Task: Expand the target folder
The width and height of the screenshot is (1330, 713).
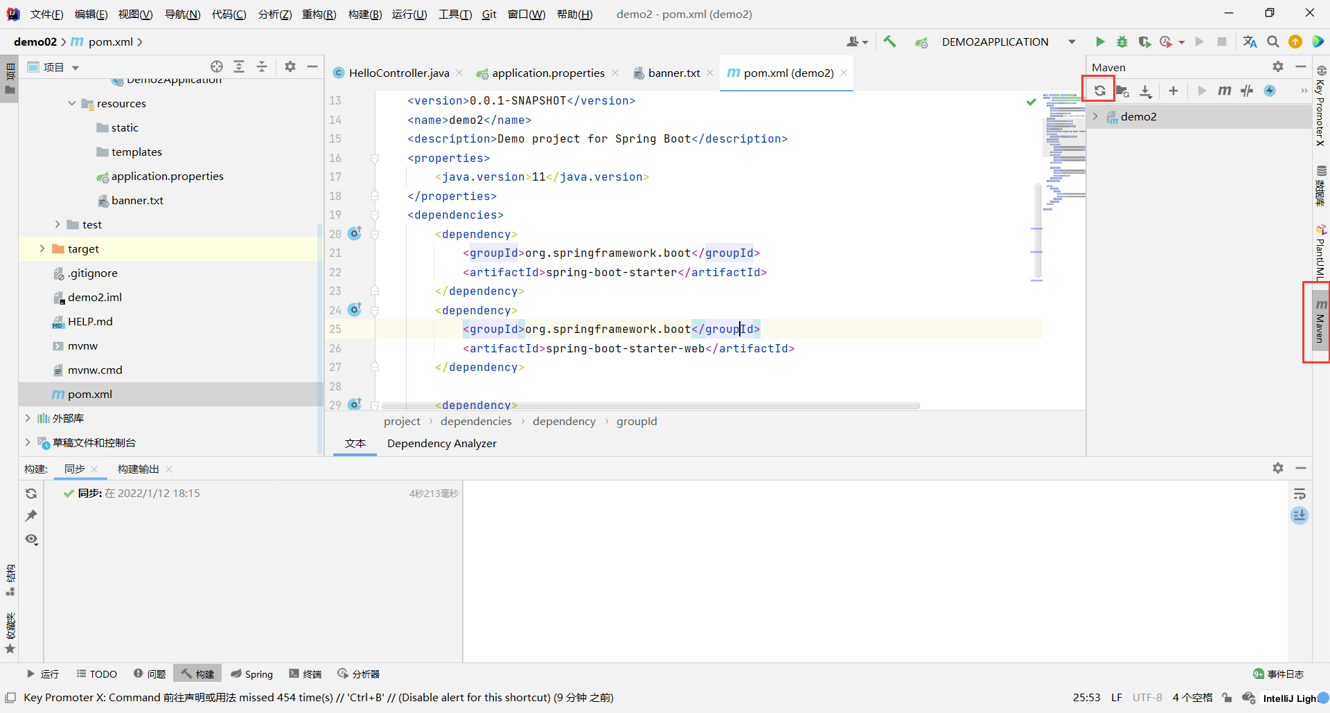Action: coord(42,249)
